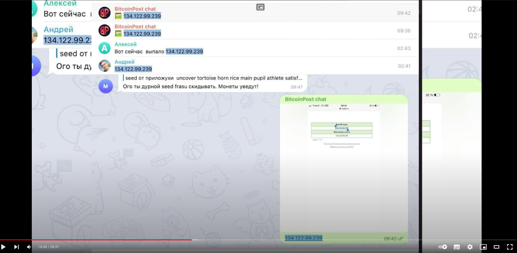Open the video settings gear
517x253 pixels.
pos(470,247)
